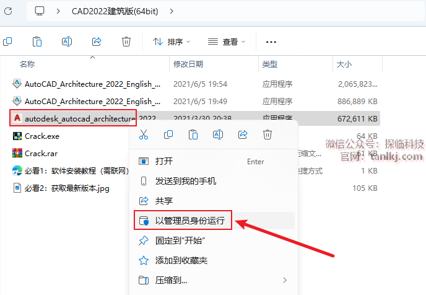The image size is (426, 295).
Task: Select the Crack.rar archive
Action: pyautogui.click(x=41, y=153)
